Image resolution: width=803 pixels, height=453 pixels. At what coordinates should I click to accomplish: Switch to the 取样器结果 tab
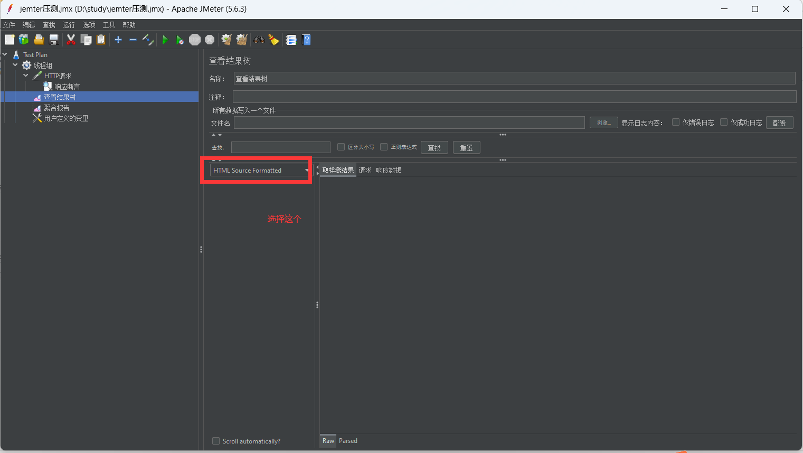click(x=338, y=170)
